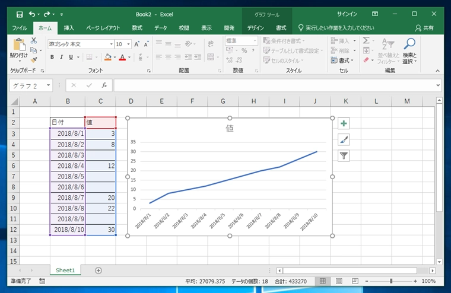Open the cell borders tool
The width and height of the screenshot is (451, 293).
click(90, 57)
